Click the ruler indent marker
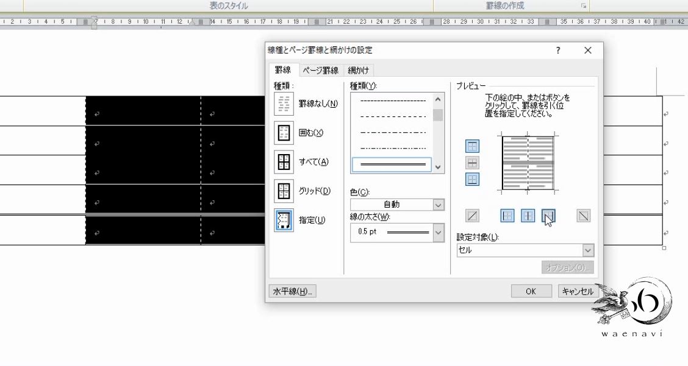Screen dimensions: 688x366 [94, 22]
